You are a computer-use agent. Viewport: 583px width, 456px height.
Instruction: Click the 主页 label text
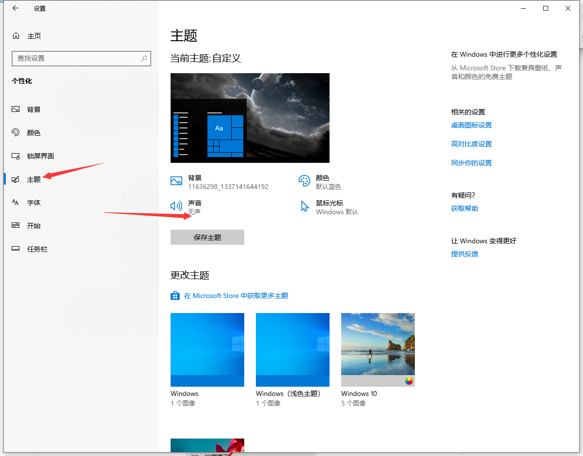click(34, 36)
